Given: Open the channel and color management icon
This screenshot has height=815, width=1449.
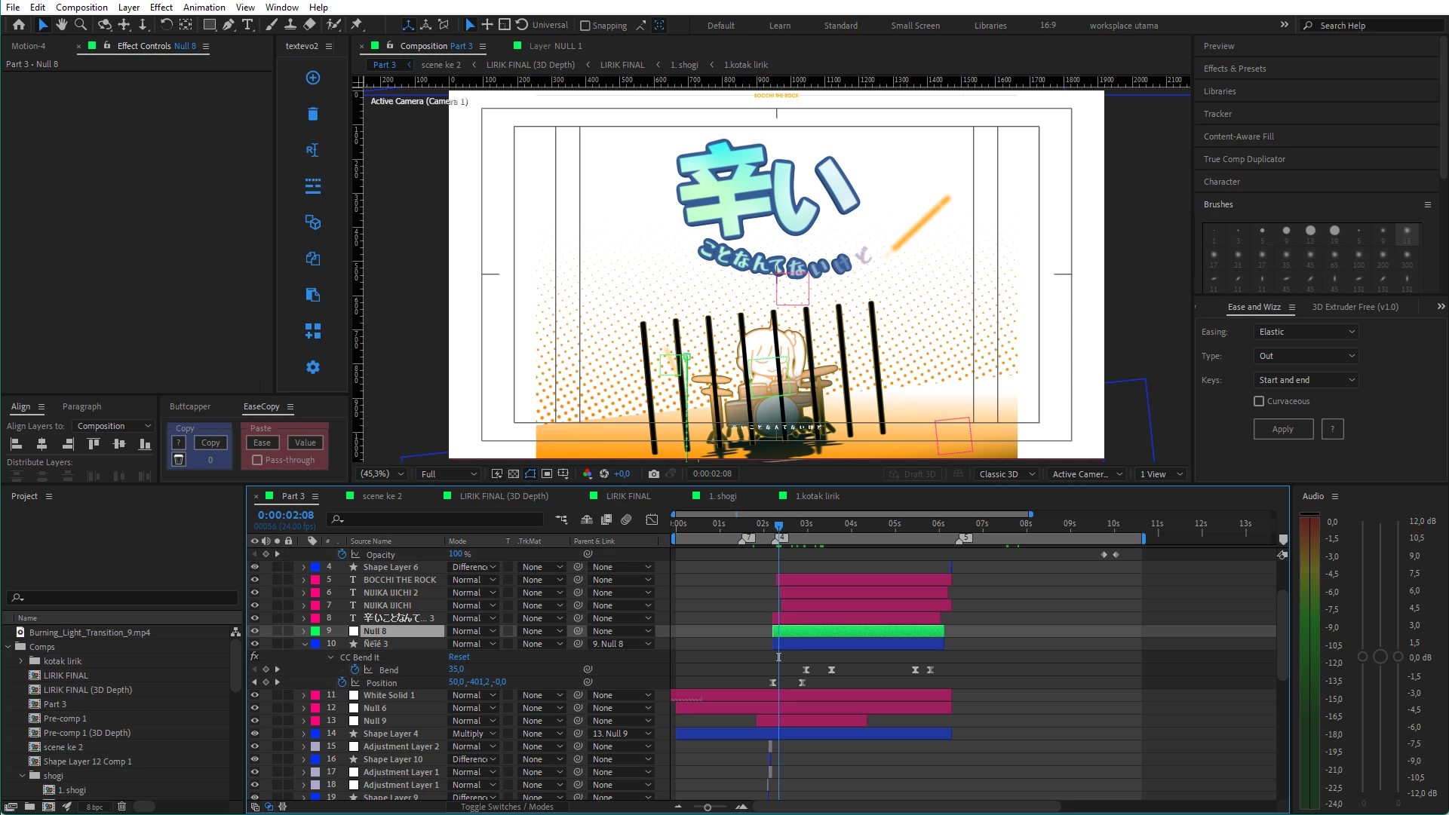Looking at the screenshot, I should [x=588, y=473].
